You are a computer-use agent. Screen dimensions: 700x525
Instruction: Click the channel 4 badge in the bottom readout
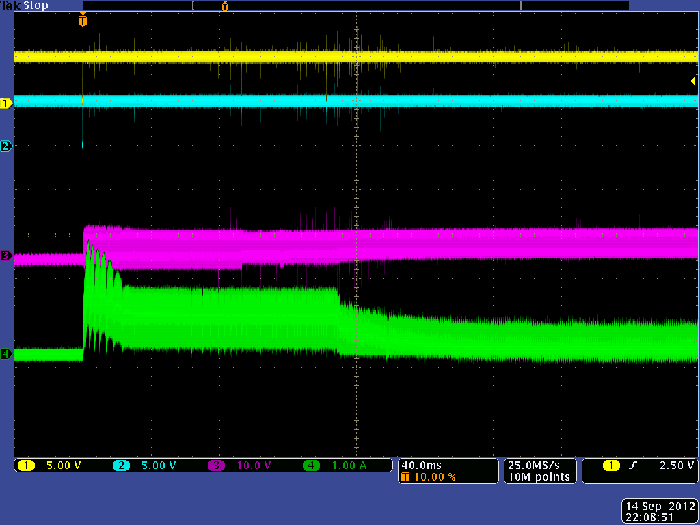(311, 466)
